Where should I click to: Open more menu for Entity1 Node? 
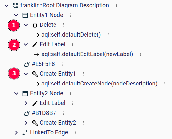70,15
